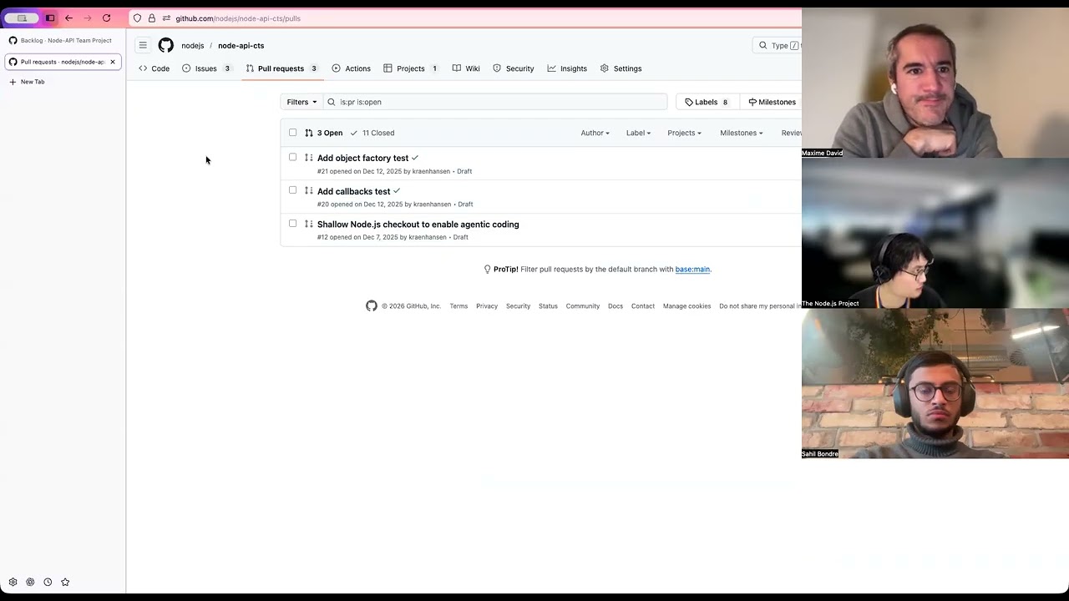The image size is (1069, 601).
Task: Open bookmarks star icon in sidebar
Action: [65, 582]
